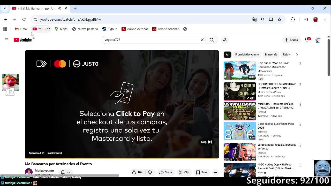Open options for vardoc poder regalao video
This screenshot has height=186, width=331.
pyautogui.click(x=300, y=145)
